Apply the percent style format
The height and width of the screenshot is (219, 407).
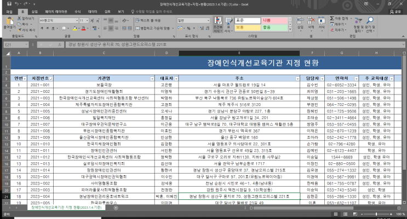tap(188, 28)
